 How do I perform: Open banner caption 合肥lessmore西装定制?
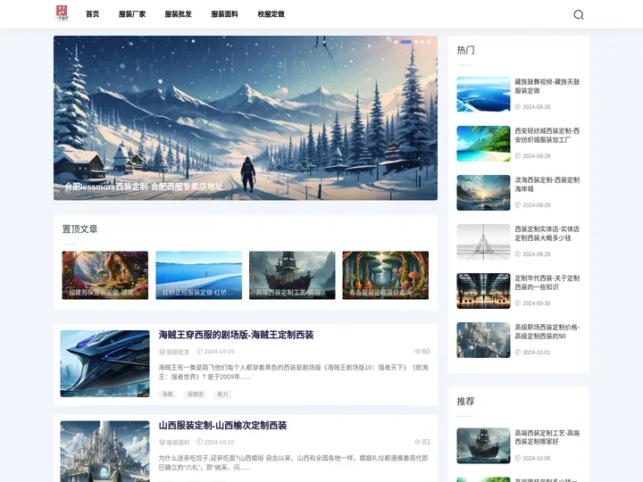pyautogui.click(x=144, y=187)
